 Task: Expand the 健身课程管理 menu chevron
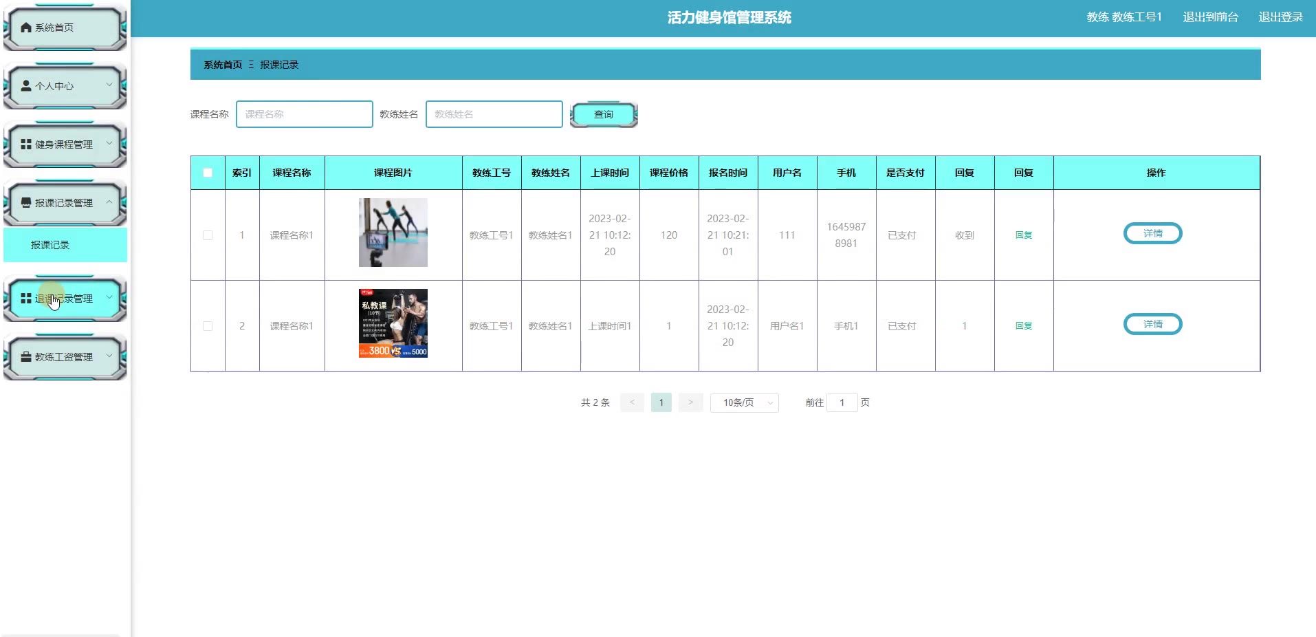109,144
